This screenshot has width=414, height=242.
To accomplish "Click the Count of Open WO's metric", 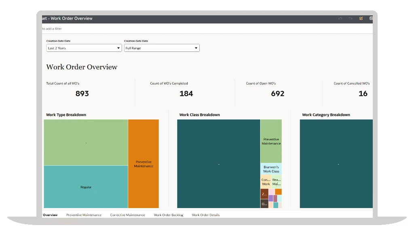I will tap(279, 90).
